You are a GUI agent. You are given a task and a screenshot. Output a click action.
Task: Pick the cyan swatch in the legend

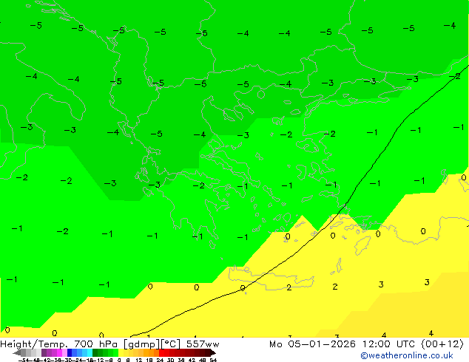click(90, 352)
